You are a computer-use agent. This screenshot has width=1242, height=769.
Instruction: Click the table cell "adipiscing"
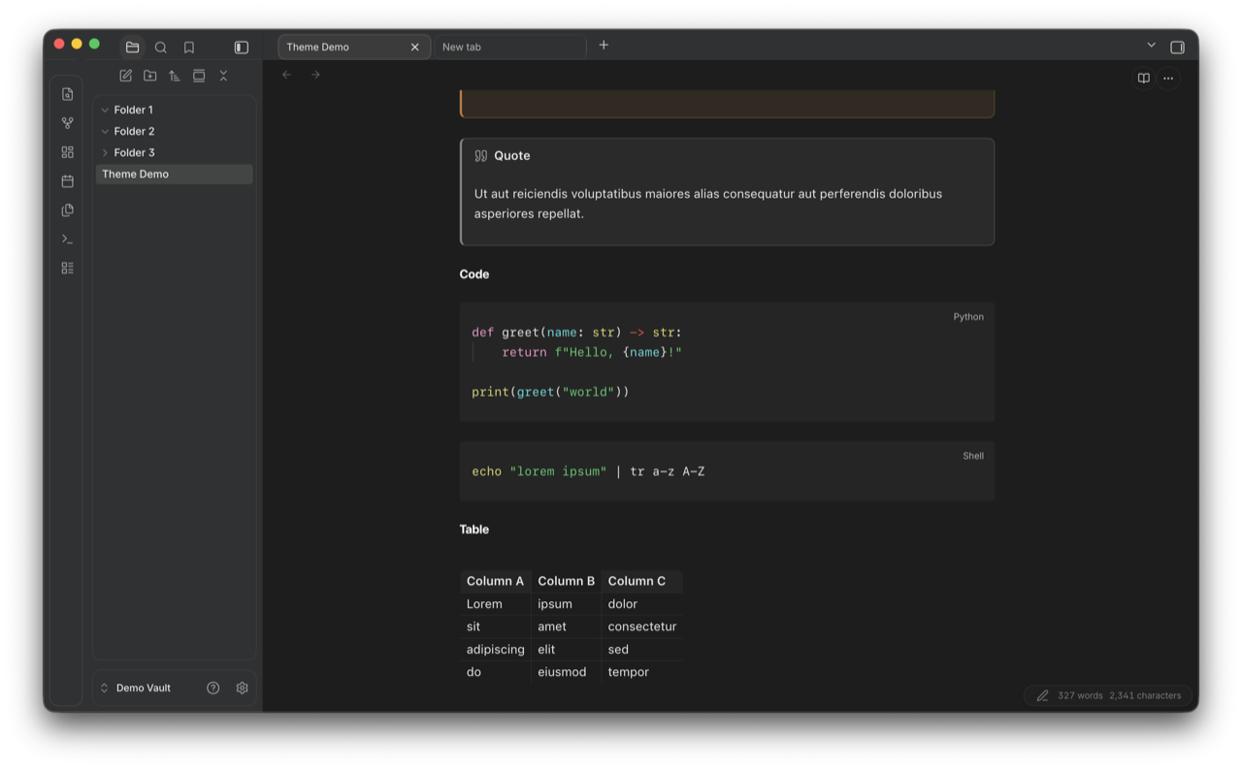click(495, 650)
